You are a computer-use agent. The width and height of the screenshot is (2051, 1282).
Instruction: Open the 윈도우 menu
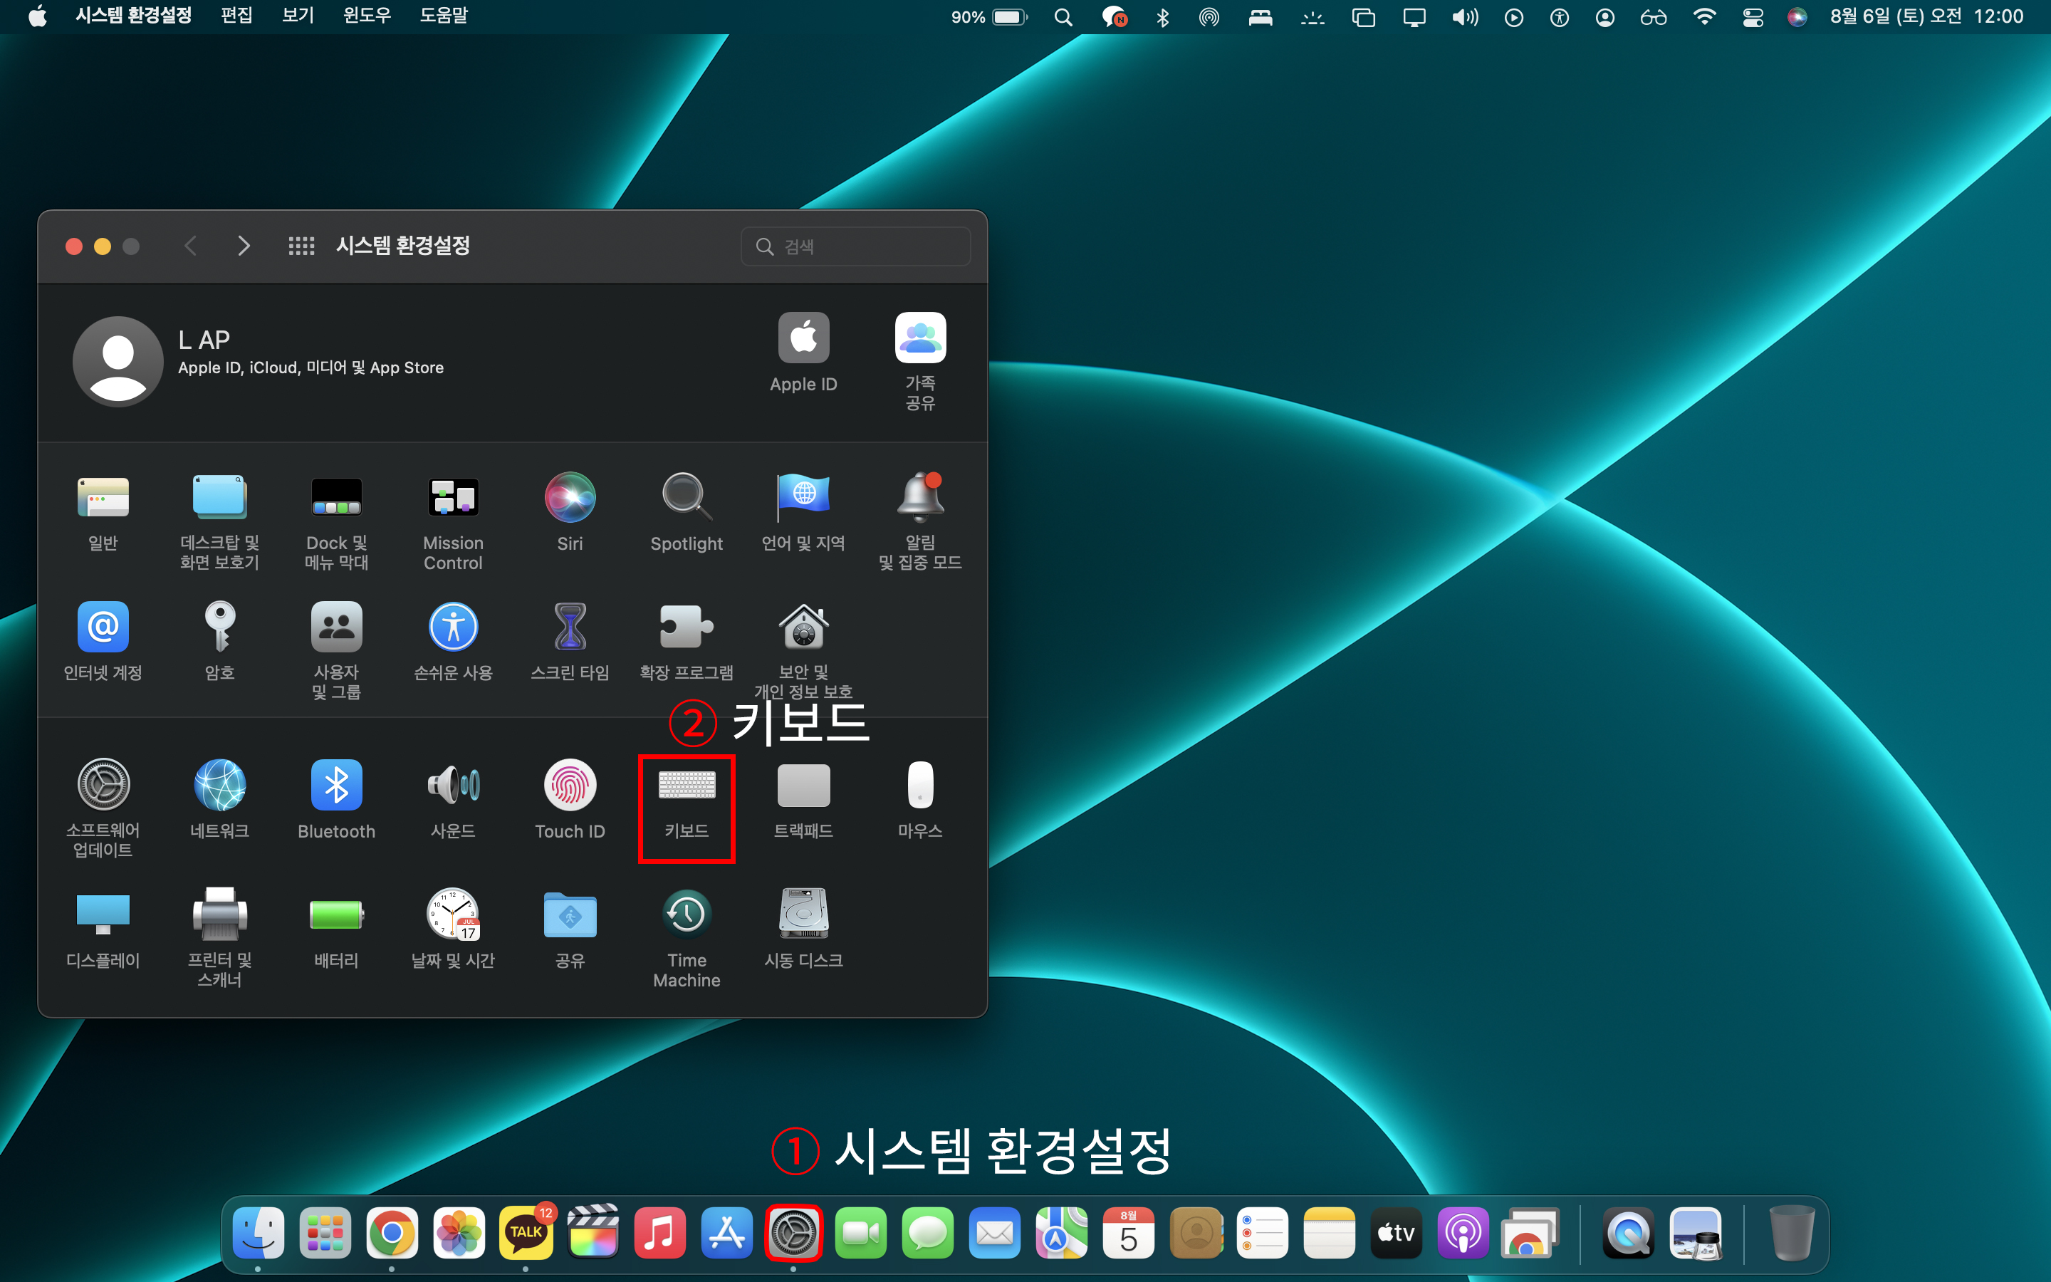(x=367, y=16)
